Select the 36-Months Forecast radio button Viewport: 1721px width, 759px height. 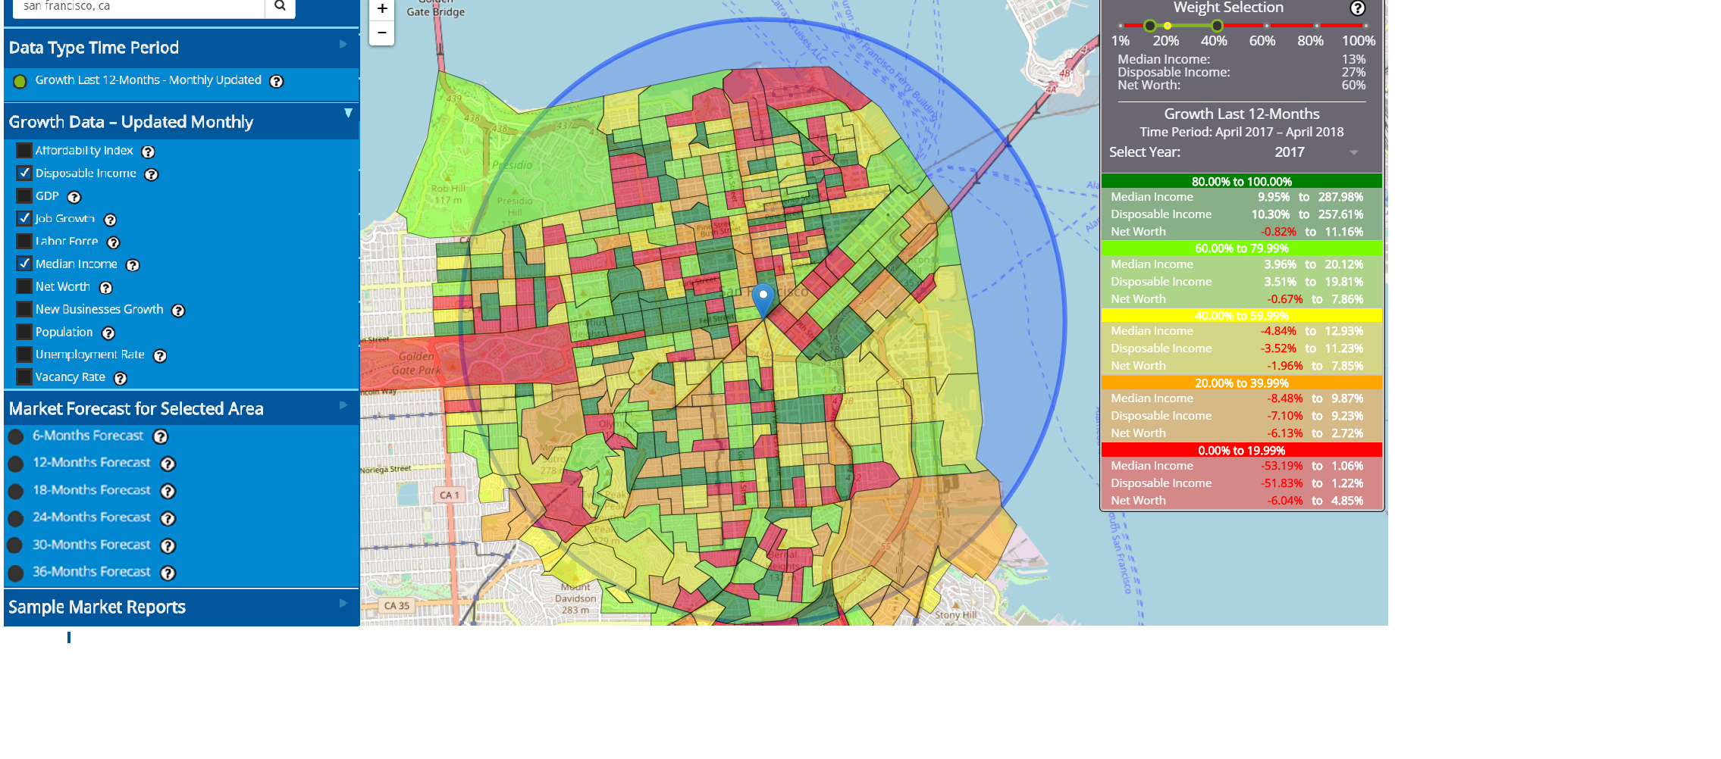tap(16, 573)
